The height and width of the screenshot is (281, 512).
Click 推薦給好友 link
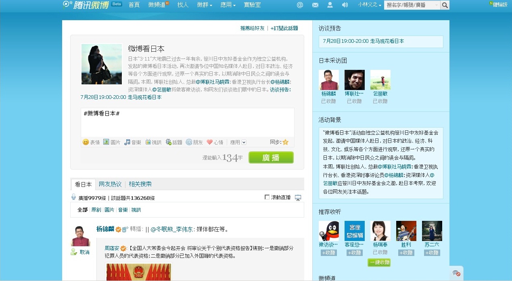pos(253,28)
